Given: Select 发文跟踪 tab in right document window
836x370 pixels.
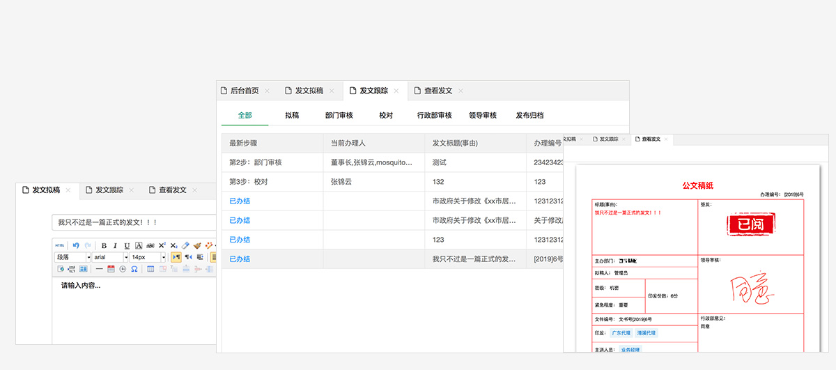Looking at the screenshot, I should (608, 139).
